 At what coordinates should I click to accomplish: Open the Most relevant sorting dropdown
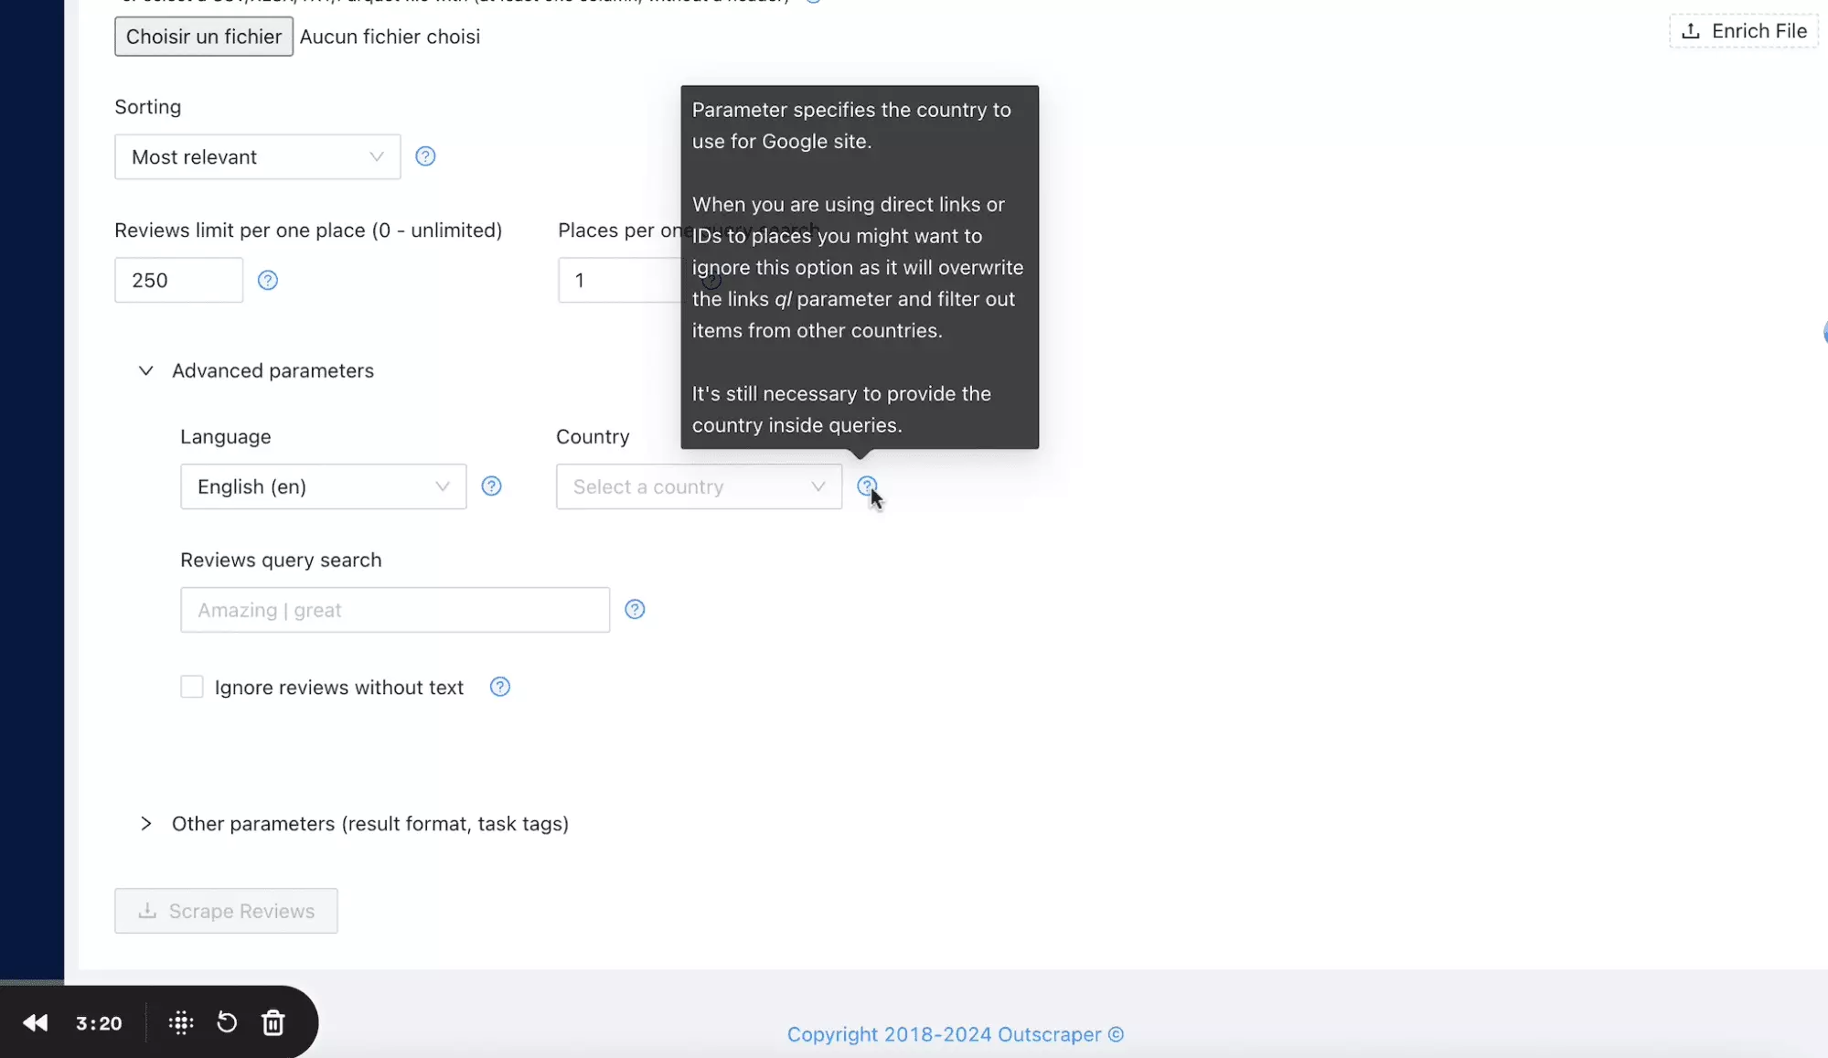pyautogui.click(x=257, y=157)
